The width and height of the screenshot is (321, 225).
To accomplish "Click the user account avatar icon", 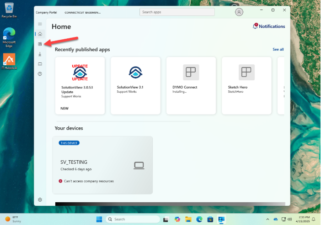I will pyautogui.click(x=239, y=12).
